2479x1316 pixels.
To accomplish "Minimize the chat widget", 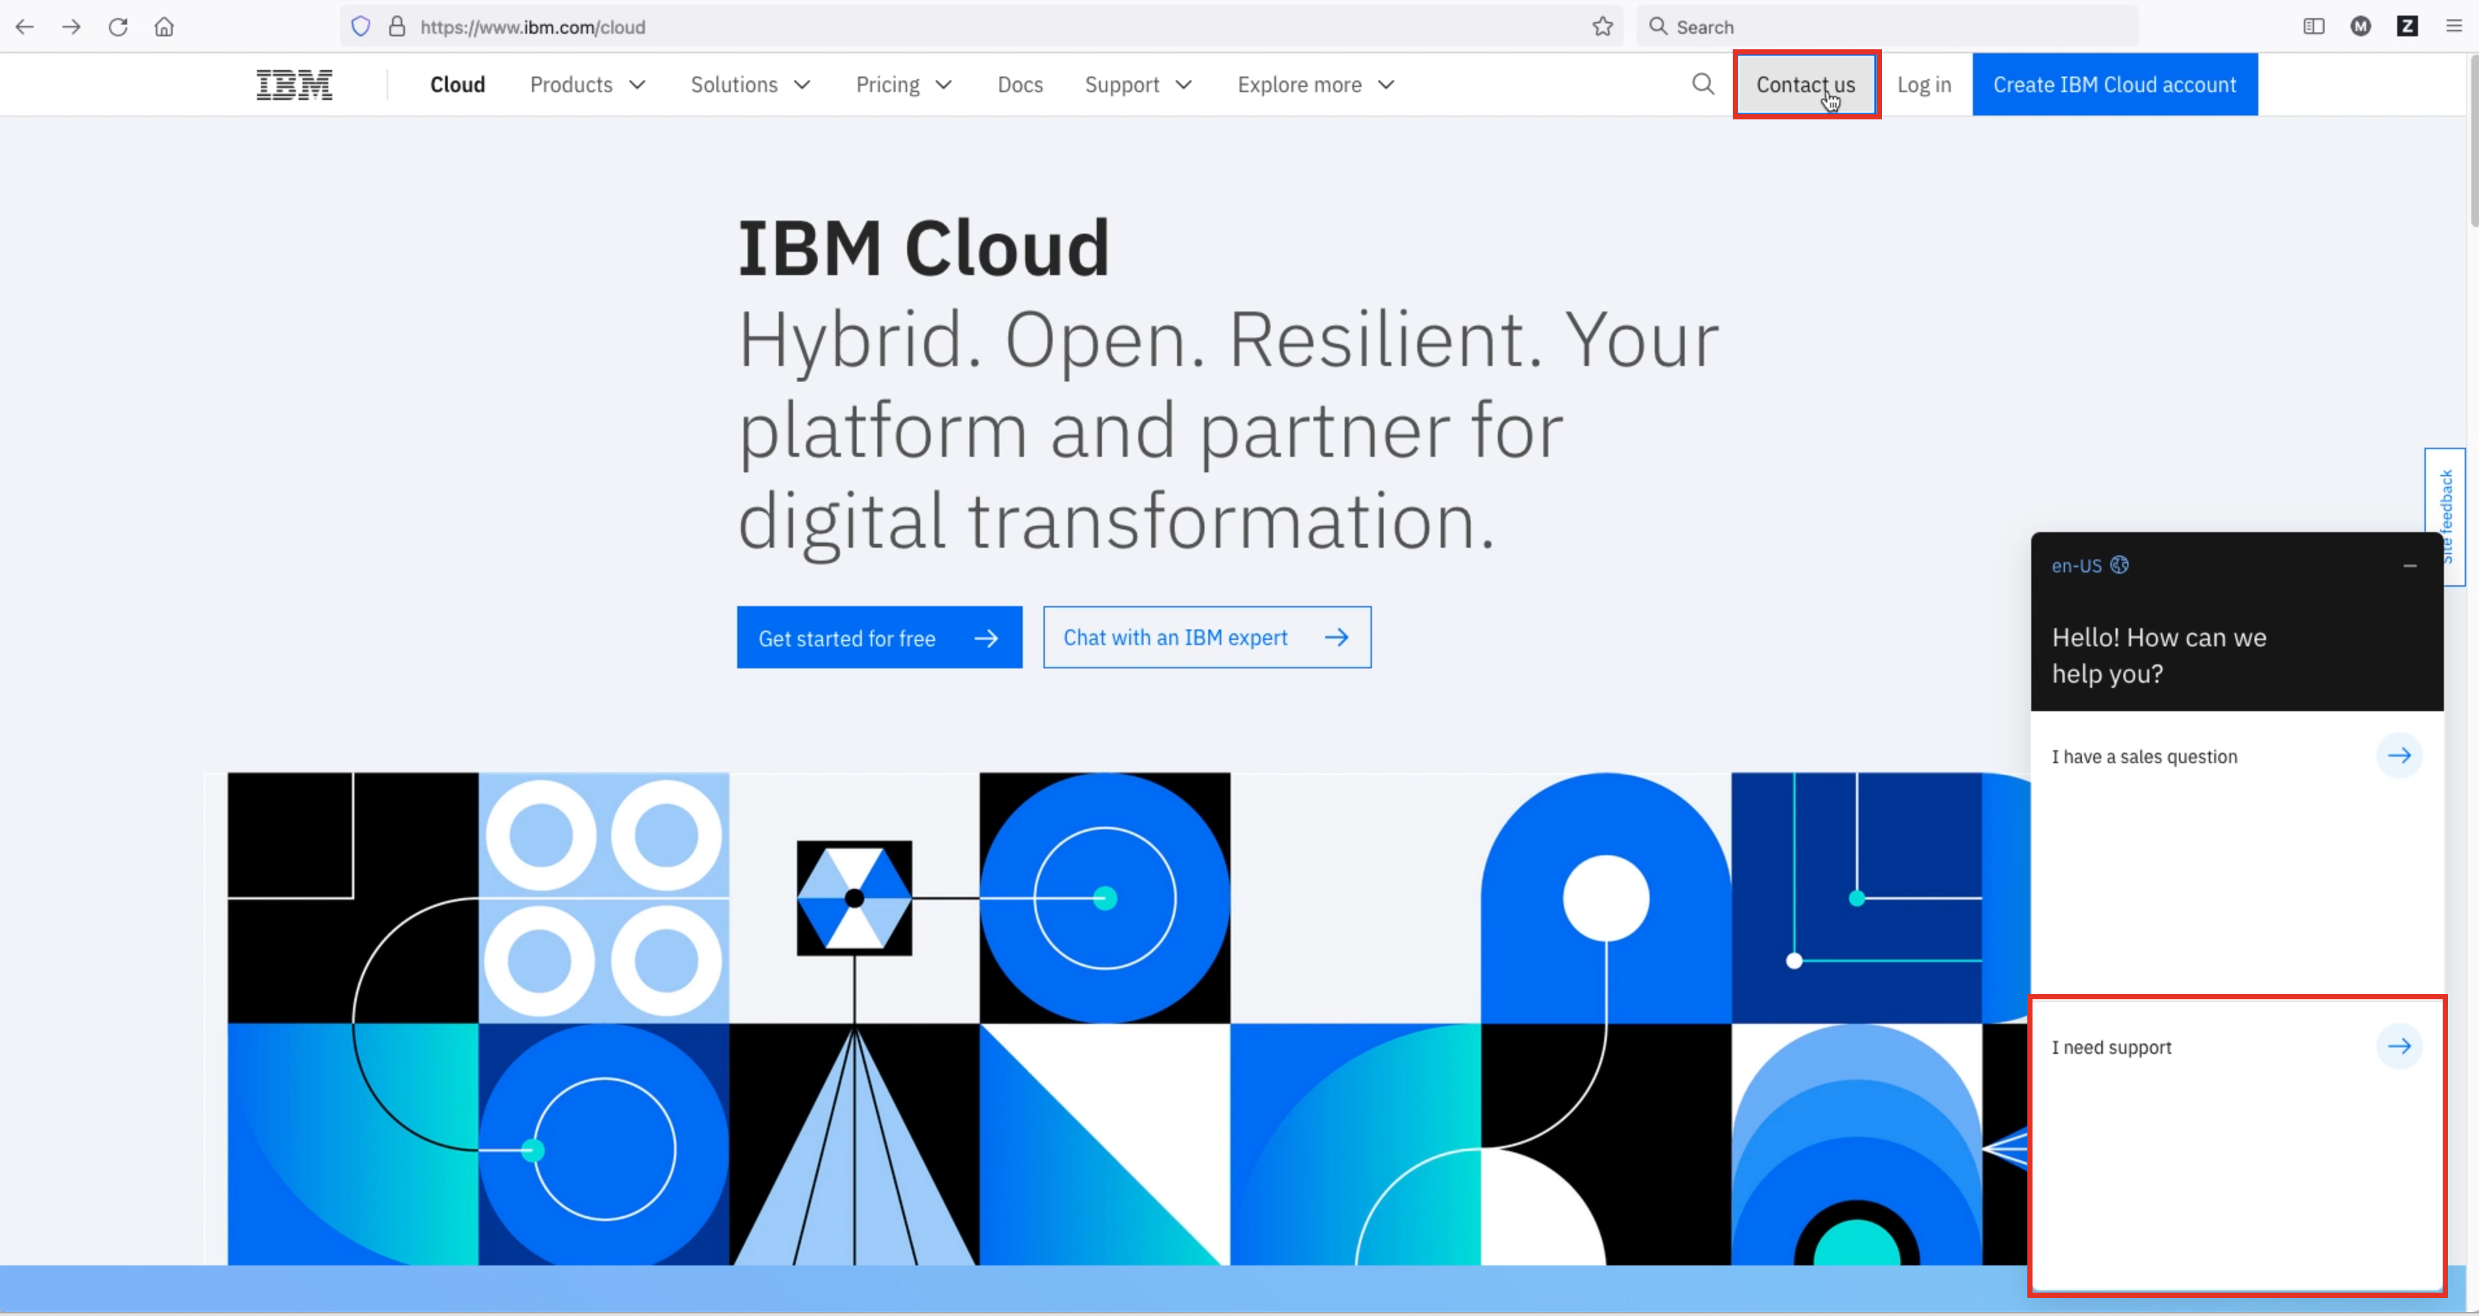I will 2410,566.
